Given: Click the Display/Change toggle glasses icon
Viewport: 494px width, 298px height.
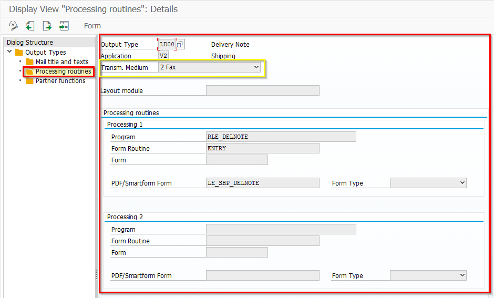Looking at the screenshot, I should tap(14, 26).
